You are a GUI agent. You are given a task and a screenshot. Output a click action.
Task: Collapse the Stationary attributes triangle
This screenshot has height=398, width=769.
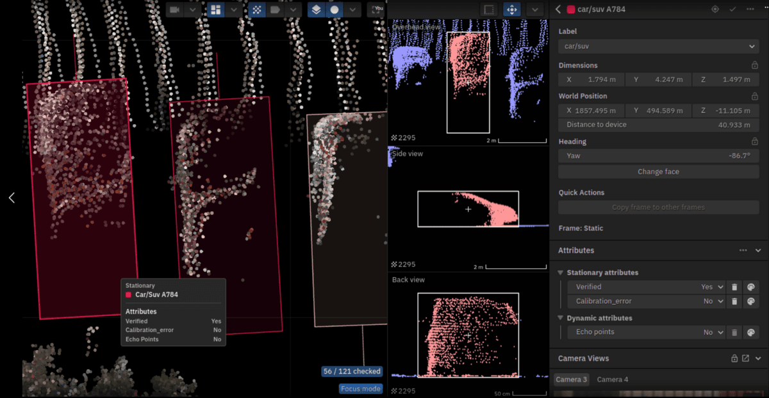pyautogui.click(x=561, y=273)
